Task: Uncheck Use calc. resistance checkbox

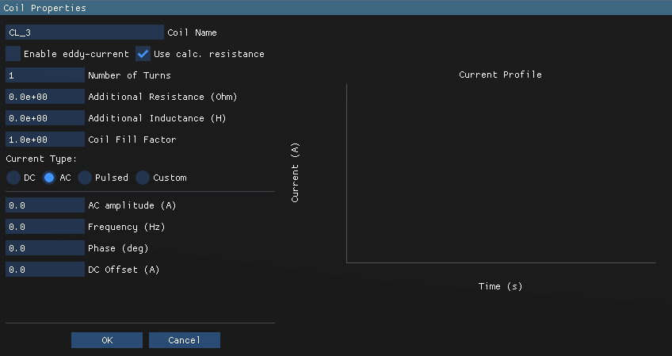Action: pos(143,54)
